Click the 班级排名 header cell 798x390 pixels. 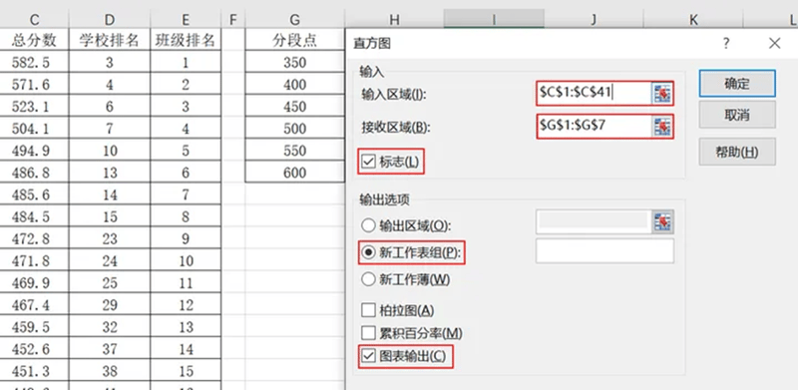186,40
